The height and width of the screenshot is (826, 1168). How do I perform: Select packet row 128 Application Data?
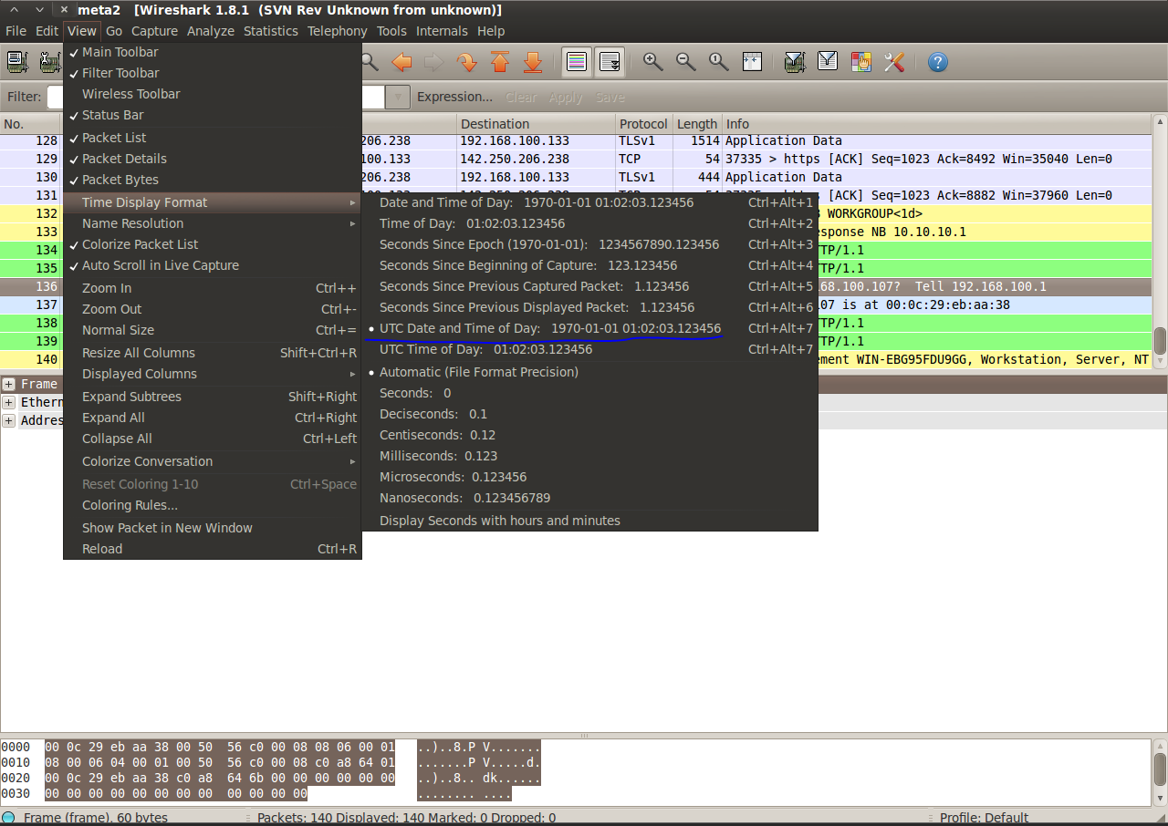pos(576,140)
